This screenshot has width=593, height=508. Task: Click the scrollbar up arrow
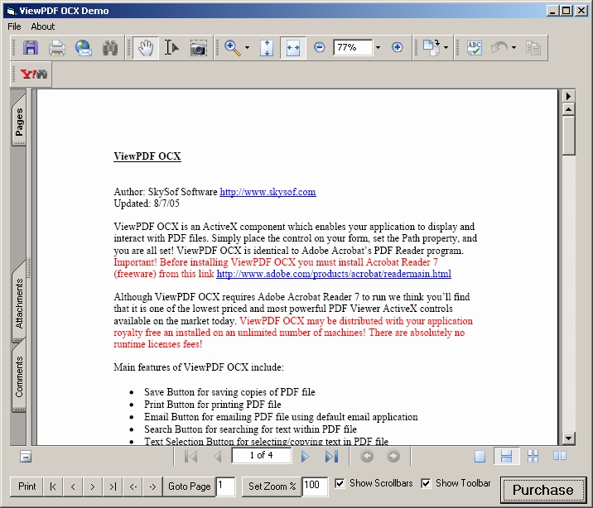(x=569, y=109)
